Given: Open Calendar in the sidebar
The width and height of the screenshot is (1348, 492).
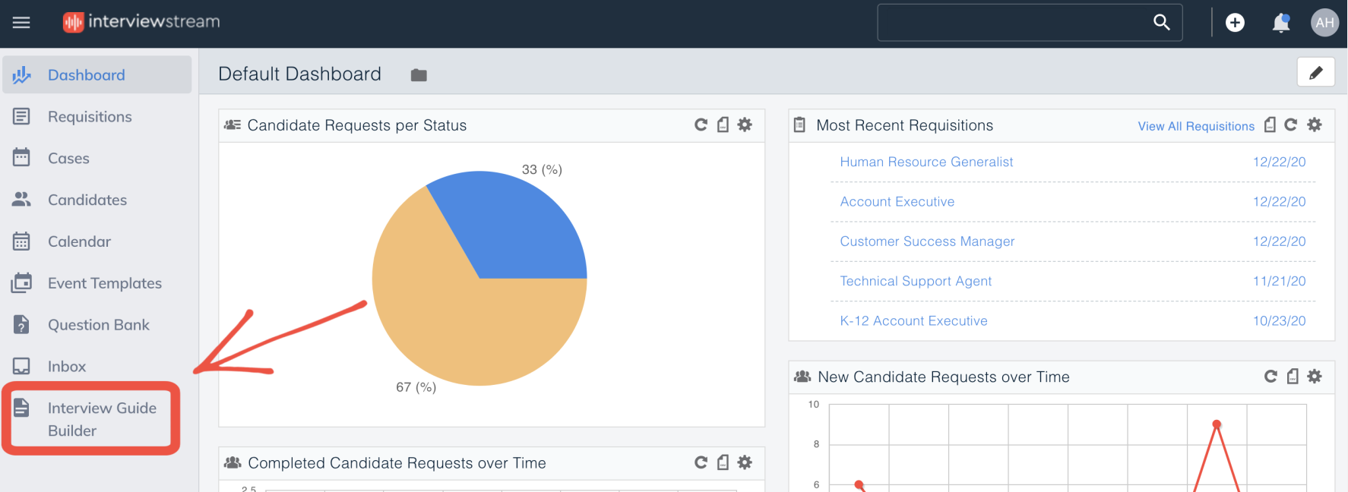Looking at the screenshot, I should 97,241.
